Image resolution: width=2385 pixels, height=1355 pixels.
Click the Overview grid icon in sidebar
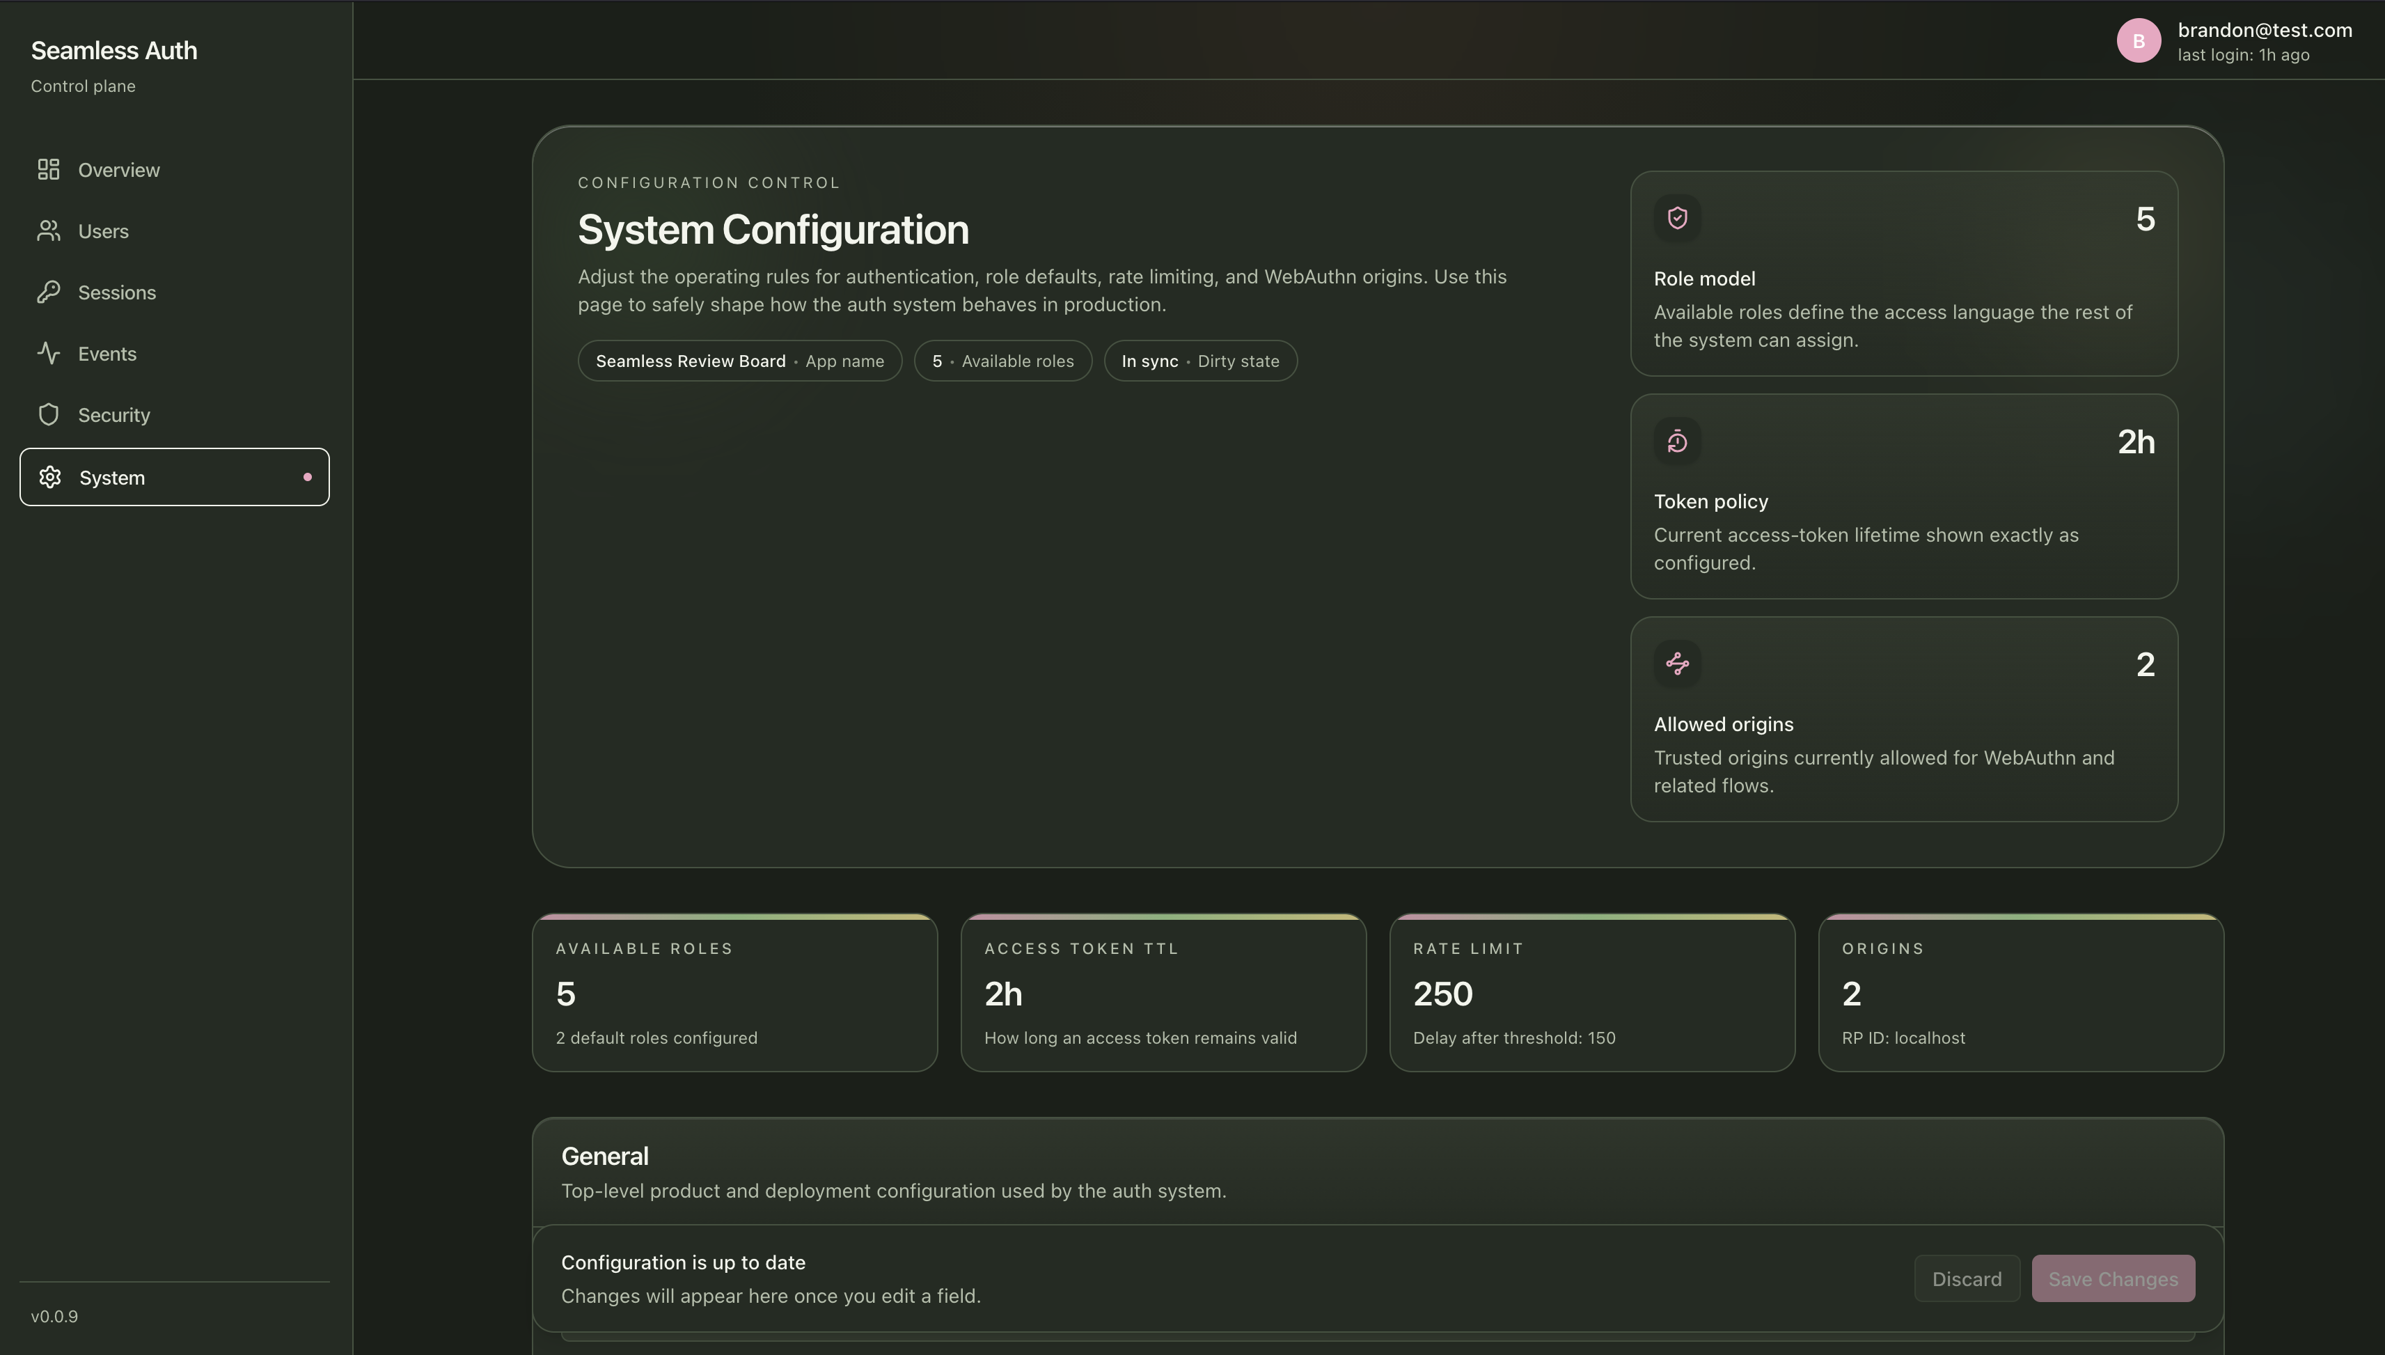click(48, 169)
